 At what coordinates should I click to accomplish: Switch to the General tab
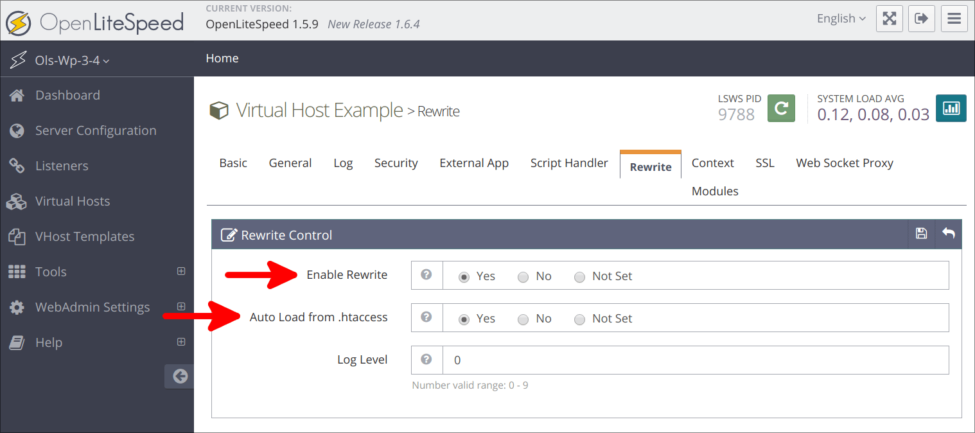[x=290, y=163]
